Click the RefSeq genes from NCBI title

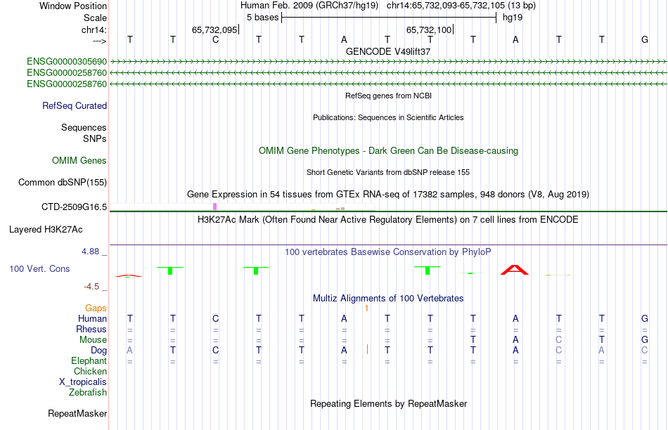(389, 96)
